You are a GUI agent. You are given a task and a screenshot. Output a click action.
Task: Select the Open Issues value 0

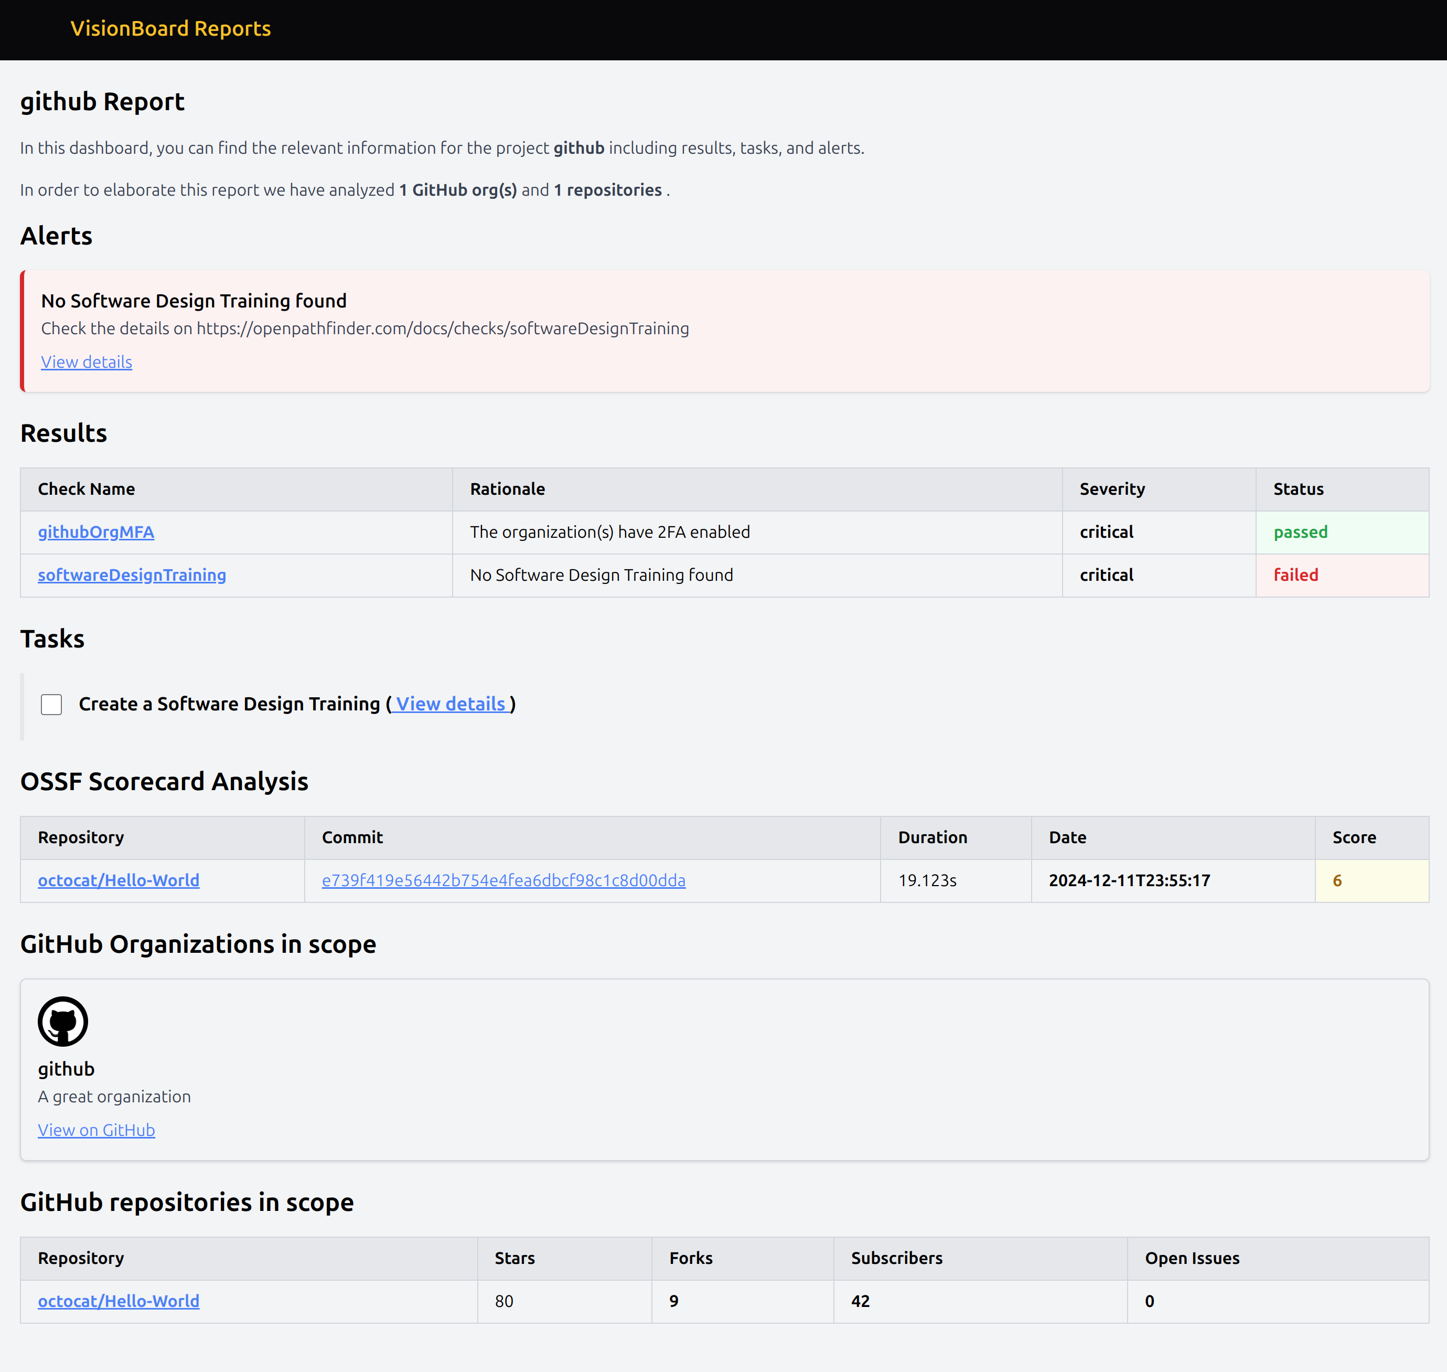(1150, 1301)
